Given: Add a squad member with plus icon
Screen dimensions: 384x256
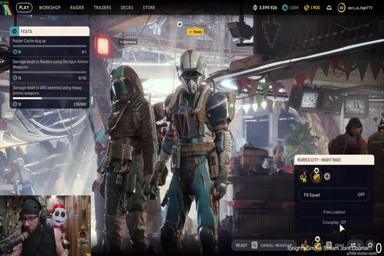Looking at the screenshot, I should pyautogui.click(x=327, y=177).
